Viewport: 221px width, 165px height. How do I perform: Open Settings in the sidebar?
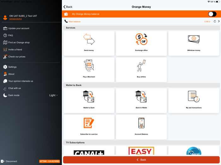tap(10, 67)
